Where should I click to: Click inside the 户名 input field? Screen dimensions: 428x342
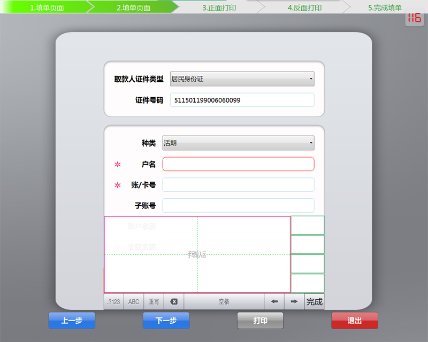[x=239, y=164]
